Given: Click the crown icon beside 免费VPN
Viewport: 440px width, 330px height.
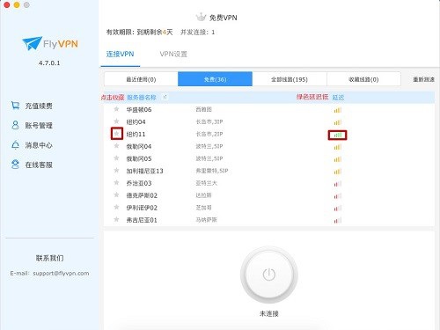Looking at the screenshot, I should (x=201, y=18).
